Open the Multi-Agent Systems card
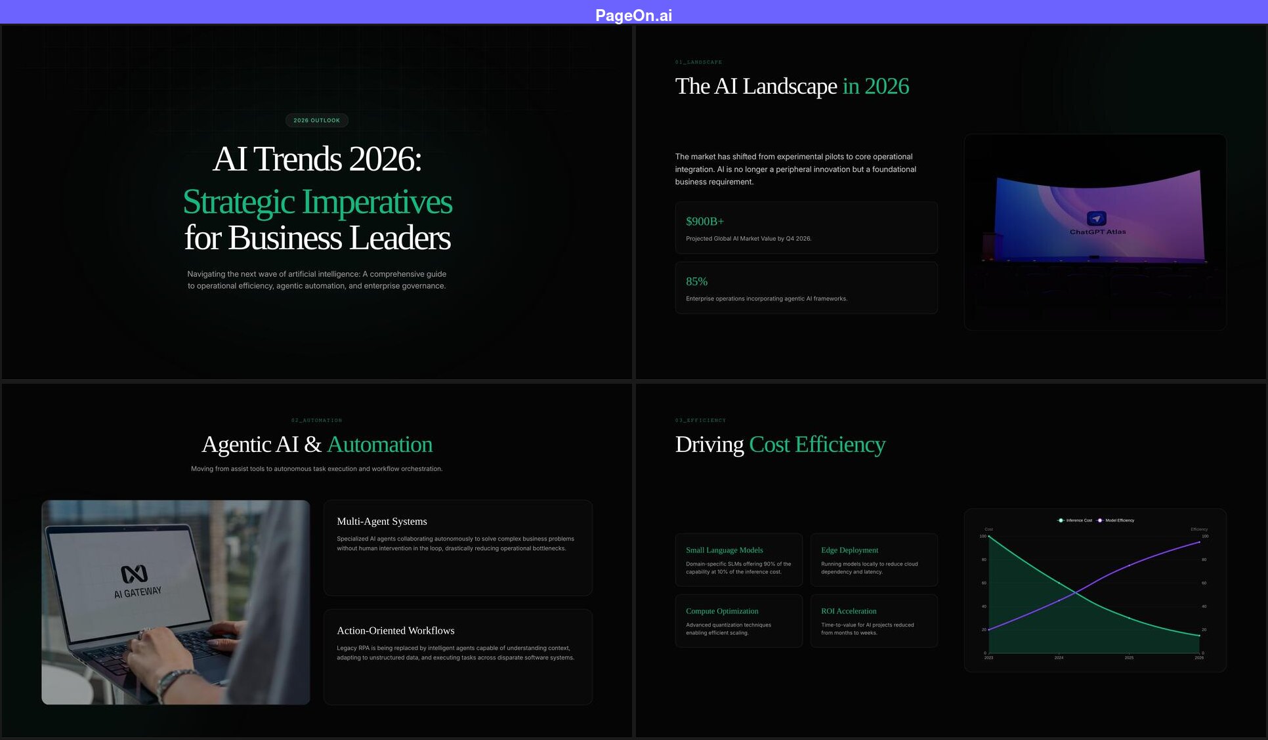 pos(457,547)
